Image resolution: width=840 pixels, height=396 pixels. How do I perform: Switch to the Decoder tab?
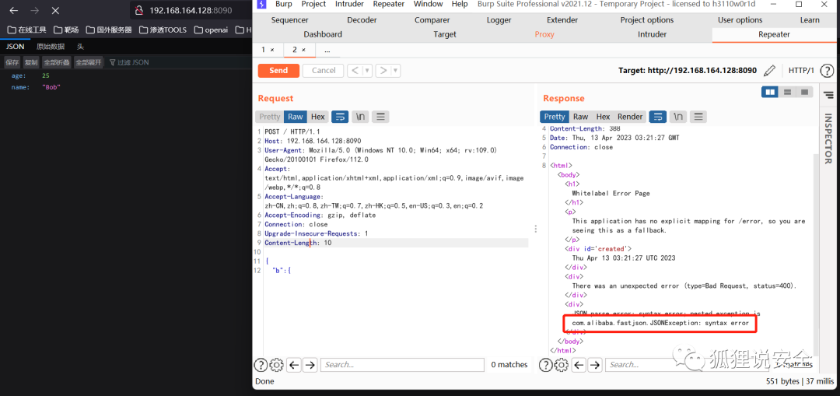[x=362, y=19]
